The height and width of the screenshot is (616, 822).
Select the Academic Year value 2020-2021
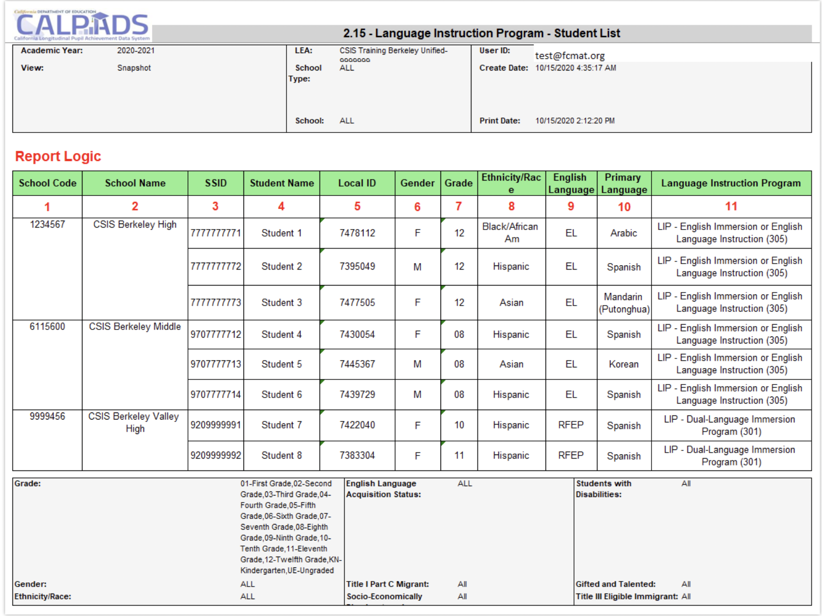[x=136, y=50]
